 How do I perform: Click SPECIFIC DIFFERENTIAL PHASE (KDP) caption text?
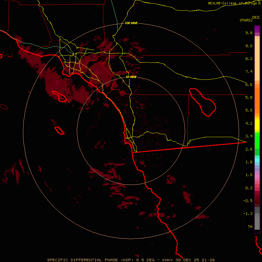coord(90,260)
